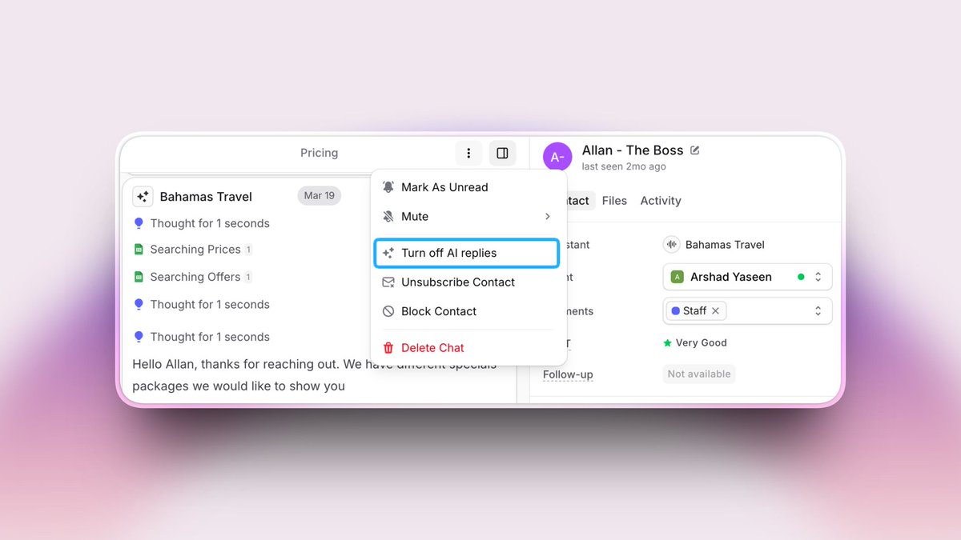961x540 pixels.
Task: Click the green A avatar for Arshad Yaseen
Action: tap(677, 277)
